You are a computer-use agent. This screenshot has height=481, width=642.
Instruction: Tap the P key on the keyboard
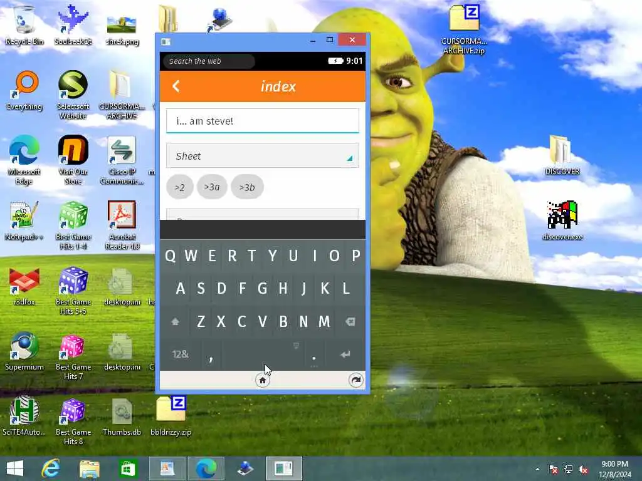coord(355,256)
